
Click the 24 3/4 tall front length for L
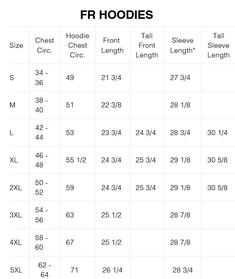(146, 132)
